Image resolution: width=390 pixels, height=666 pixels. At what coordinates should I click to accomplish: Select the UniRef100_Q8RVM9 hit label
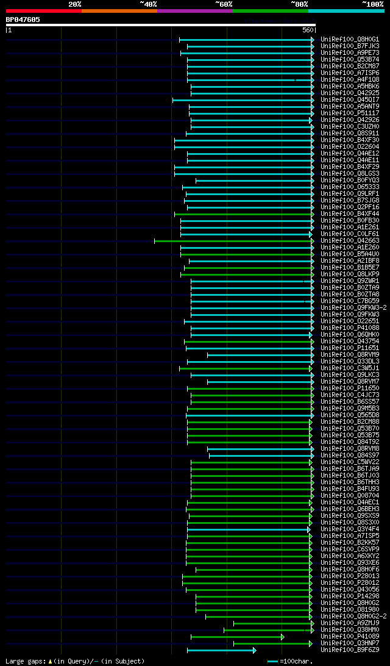(350, 355)
